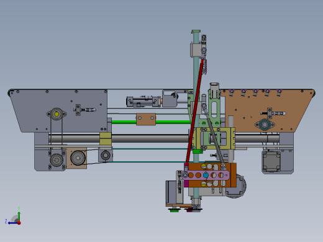Select the stepper motor at lower right
Viewport: 323px width, 242px height.
point(271,161)
